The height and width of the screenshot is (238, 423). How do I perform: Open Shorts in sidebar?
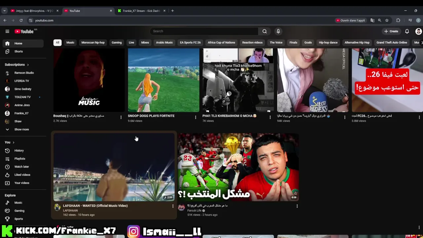point(23,52)
